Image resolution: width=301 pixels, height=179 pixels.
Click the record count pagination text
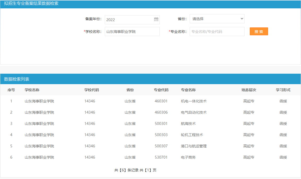click(135, 170)
